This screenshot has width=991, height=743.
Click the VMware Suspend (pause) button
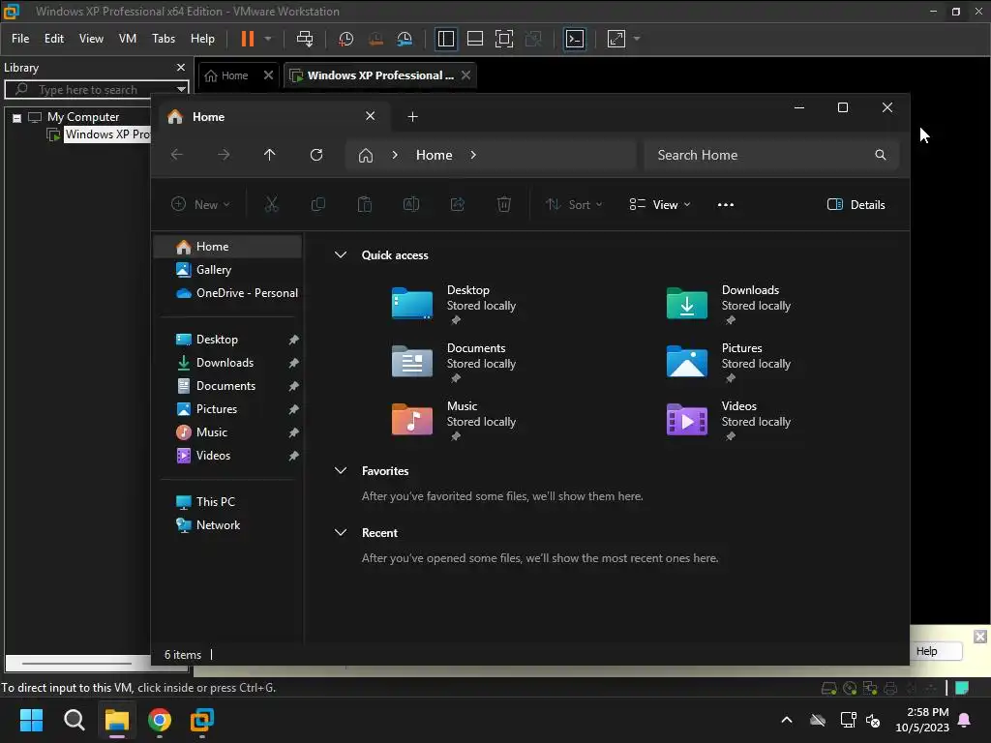click(x=248, y=39)
